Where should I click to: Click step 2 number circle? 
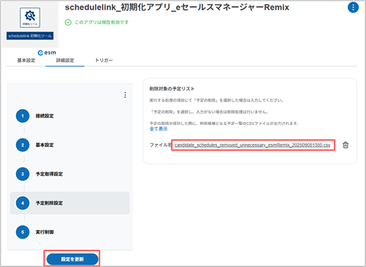click(23, 145)
